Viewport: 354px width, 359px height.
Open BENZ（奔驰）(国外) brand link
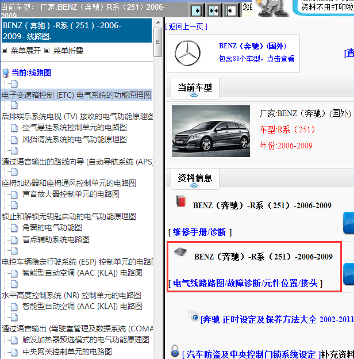(x=253, y=46)
